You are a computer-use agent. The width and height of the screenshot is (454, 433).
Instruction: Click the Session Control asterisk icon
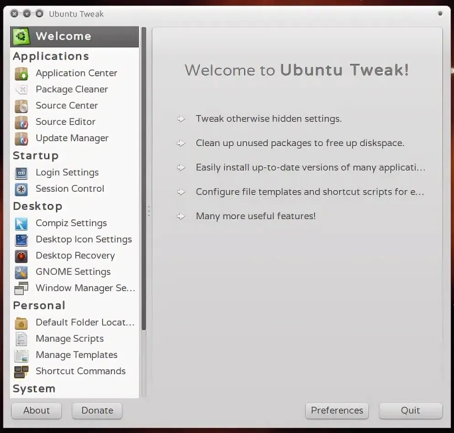click(21, 189)
